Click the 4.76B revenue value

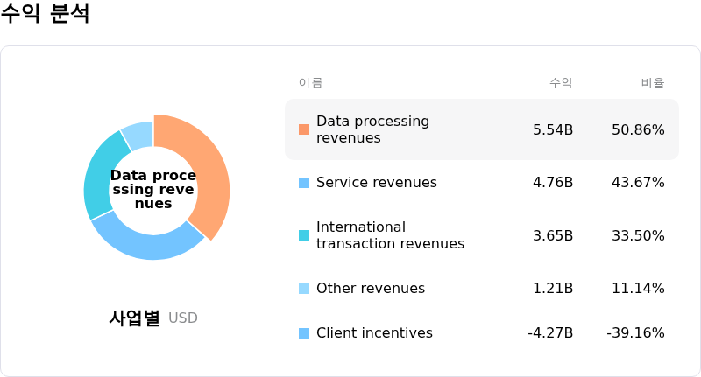(x=553, y=183)
